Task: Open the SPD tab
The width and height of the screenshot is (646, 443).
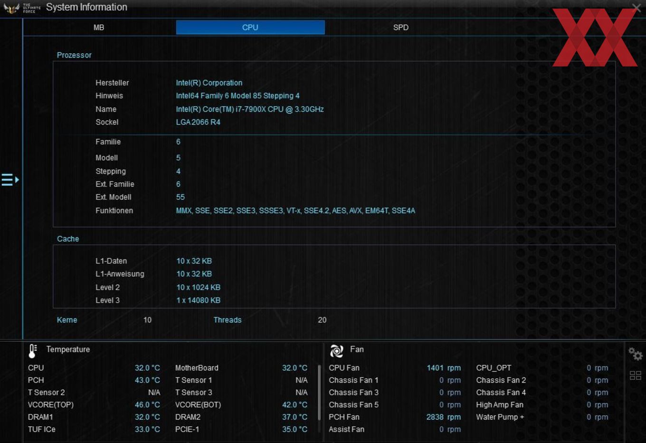Action: [401, 28]
